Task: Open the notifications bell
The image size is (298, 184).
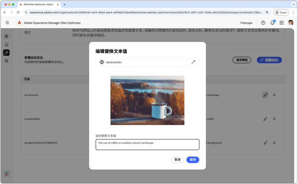Action: point(272,22)
